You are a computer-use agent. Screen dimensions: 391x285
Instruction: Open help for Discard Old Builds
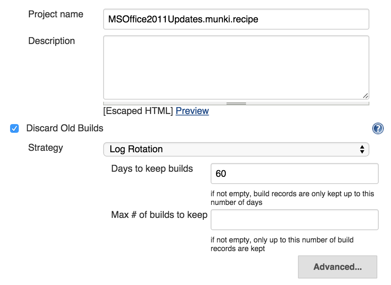coord(378,128)
